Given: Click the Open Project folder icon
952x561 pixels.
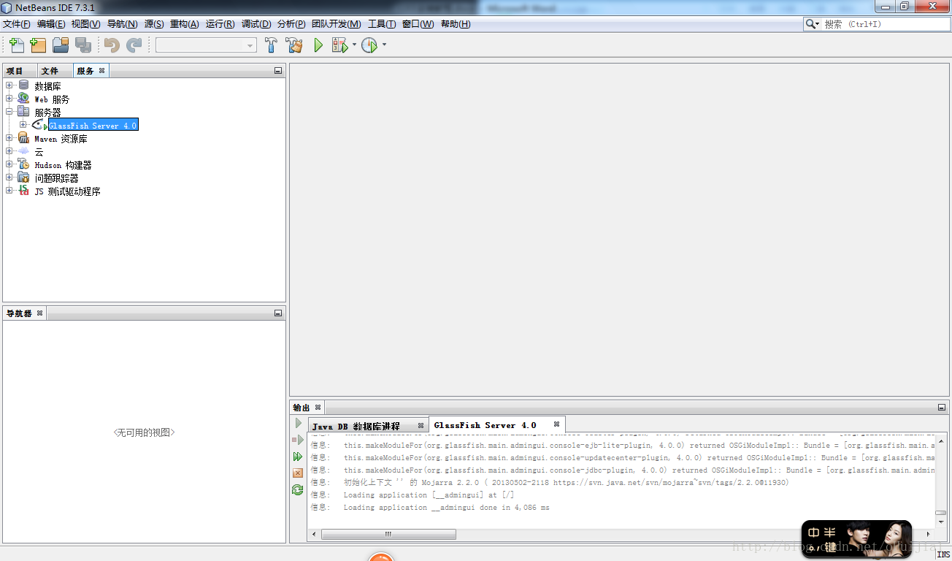Looking at the screenshot, I should 61,45.
